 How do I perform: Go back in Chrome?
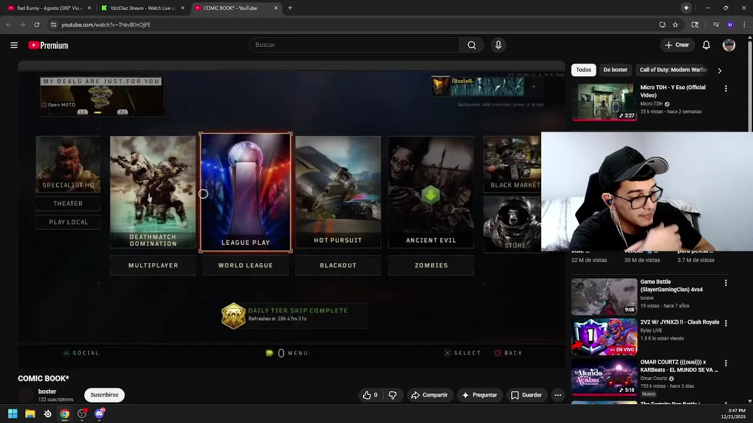[8, 25]
